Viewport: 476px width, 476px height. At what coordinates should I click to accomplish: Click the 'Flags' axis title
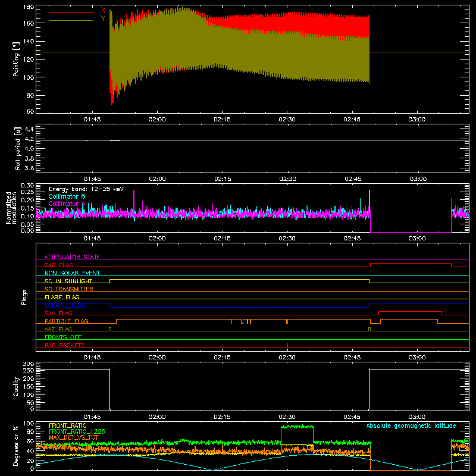coord(24,297)
